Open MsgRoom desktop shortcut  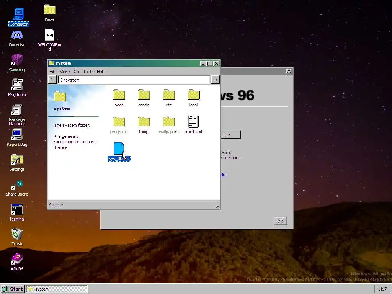17,88
